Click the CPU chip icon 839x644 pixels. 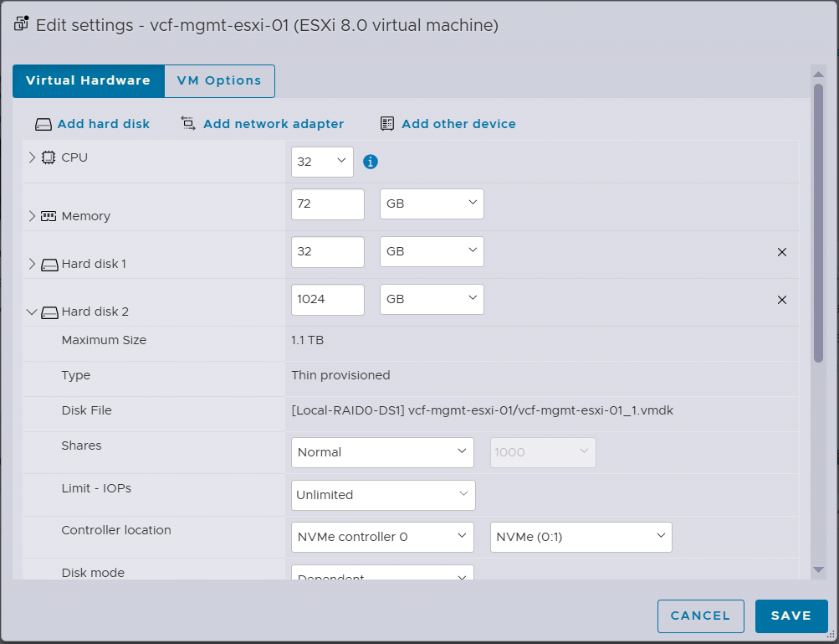coord(49,157)
